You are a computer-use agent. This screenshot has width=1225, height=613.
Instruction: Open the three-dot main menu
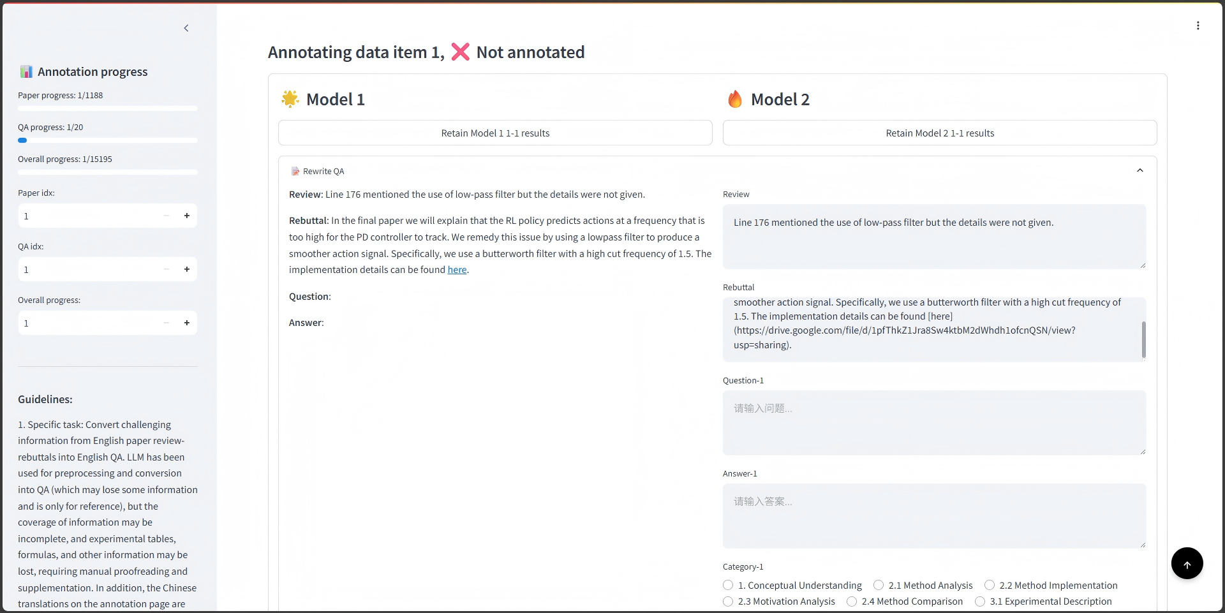tap(1198, 26)
